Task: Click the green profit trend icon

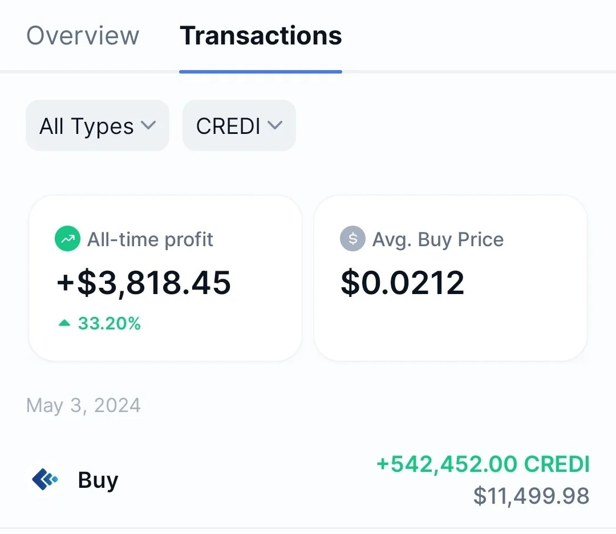Action: (x=67, y=239)
